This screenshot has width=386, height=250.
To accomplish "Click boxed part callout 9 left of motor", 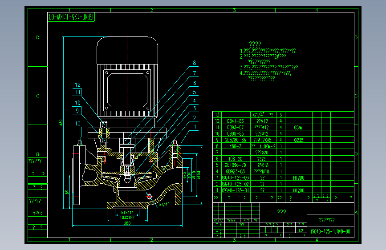I will coord(77,110).
